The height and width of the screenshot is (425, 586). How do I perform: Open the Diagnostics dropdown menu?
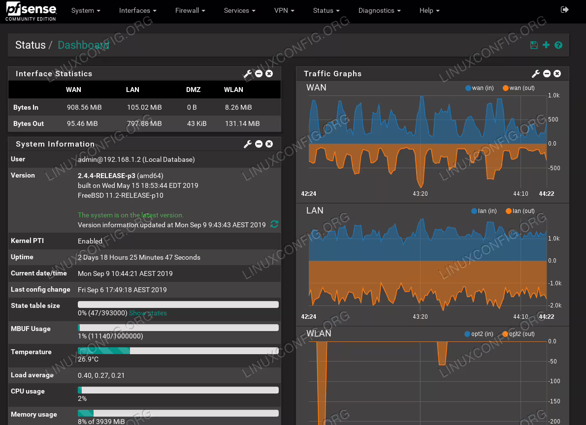point(379,10)
